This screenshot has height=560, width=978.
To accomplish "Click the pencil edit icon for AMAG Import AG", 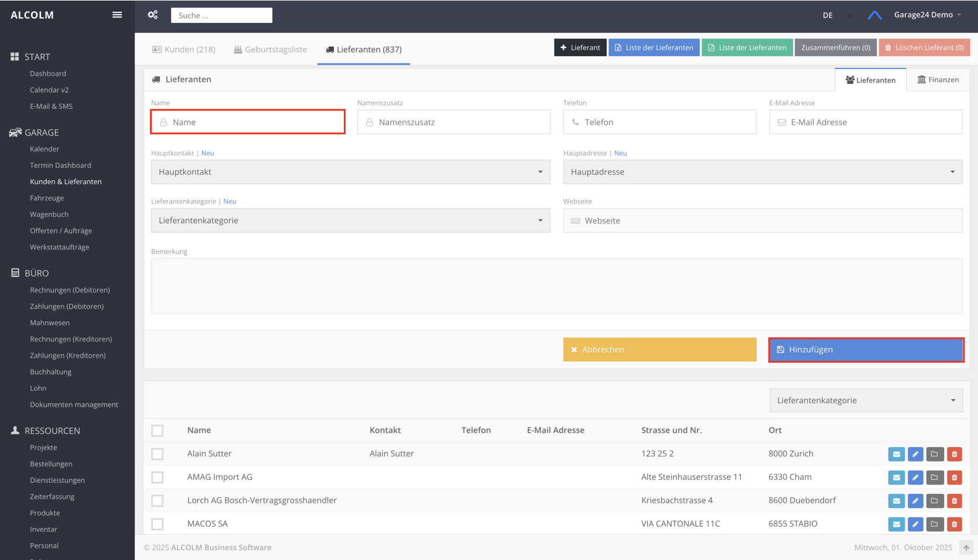I will [915, 477].
